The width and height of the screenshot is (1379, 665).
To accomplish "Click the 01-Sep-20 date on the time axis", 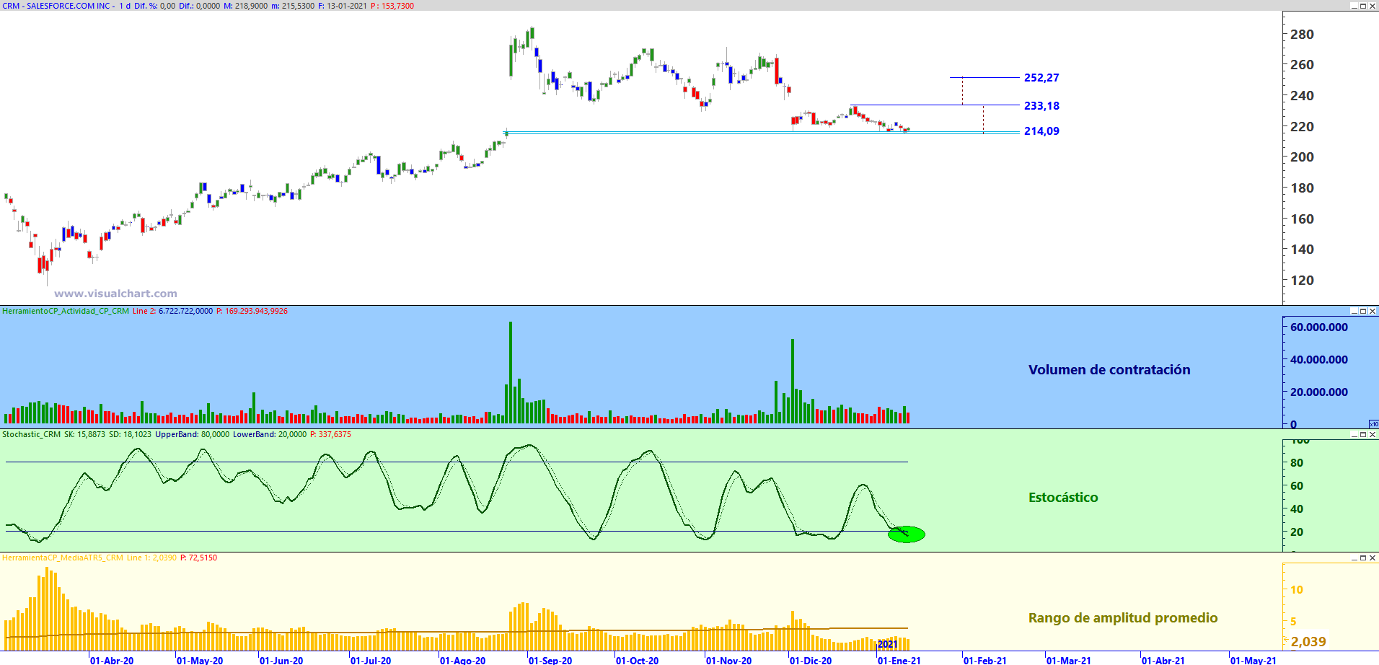I will click(x=550, y=660).
